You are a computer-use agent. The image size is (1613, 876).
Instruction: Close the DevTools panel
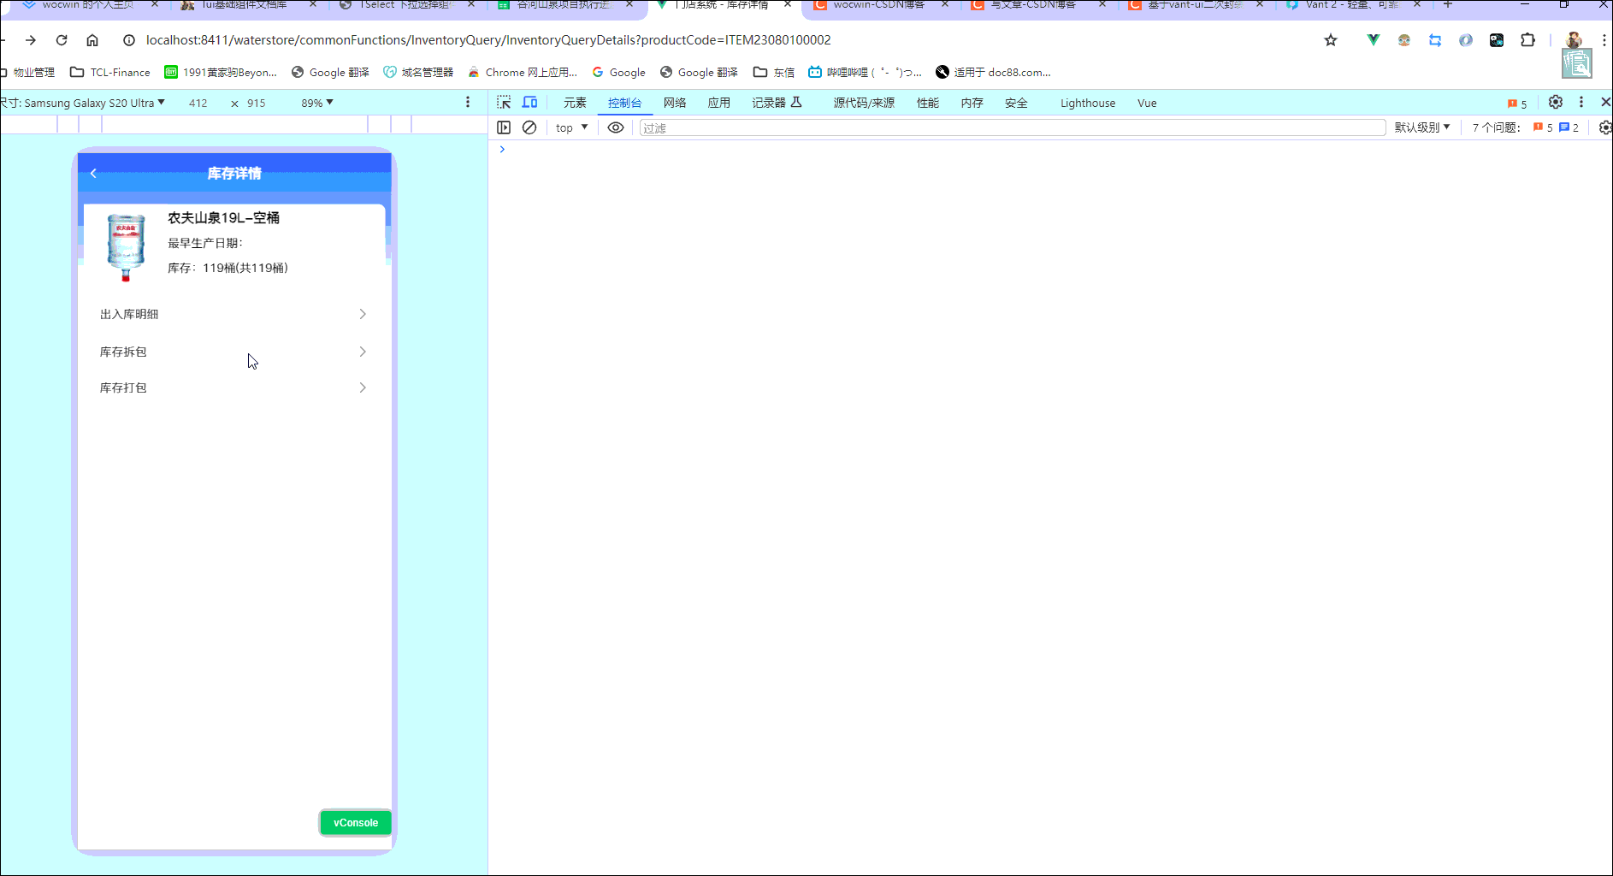(1605, 103)
